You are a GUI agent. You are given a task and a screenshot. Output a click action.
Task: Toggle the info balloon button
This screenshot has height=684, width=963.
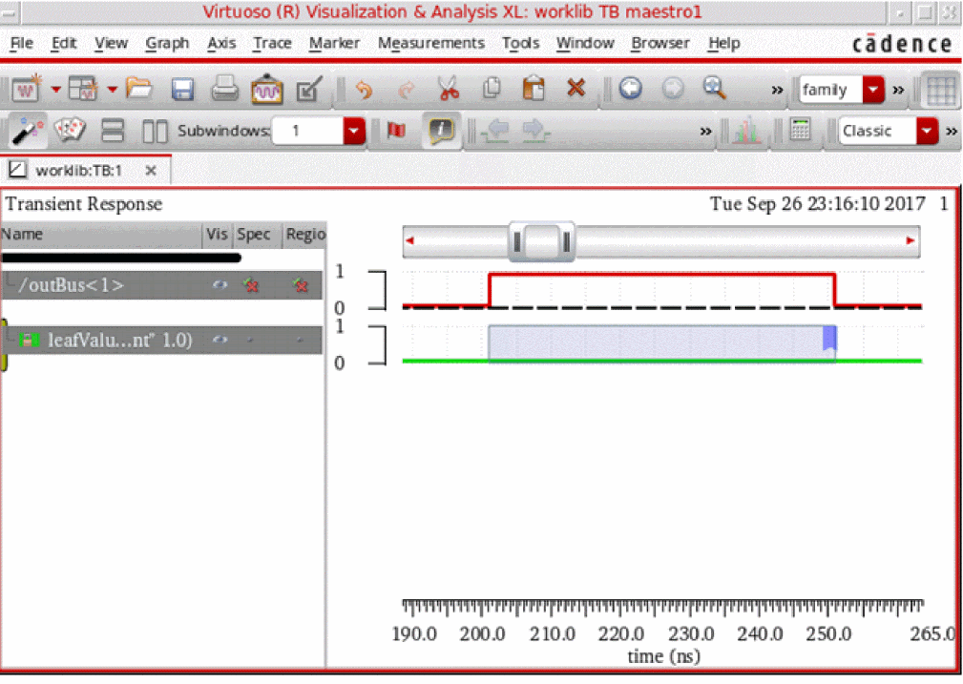[x=440, y=131]
